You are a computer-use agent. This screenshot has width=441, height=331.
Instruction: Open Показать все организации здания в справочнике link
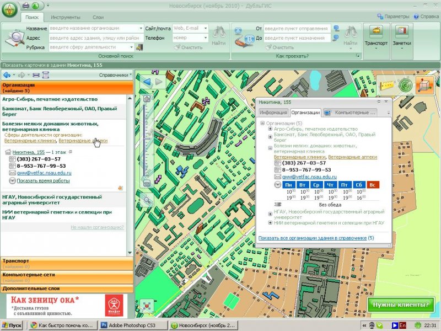pos(313,238)
